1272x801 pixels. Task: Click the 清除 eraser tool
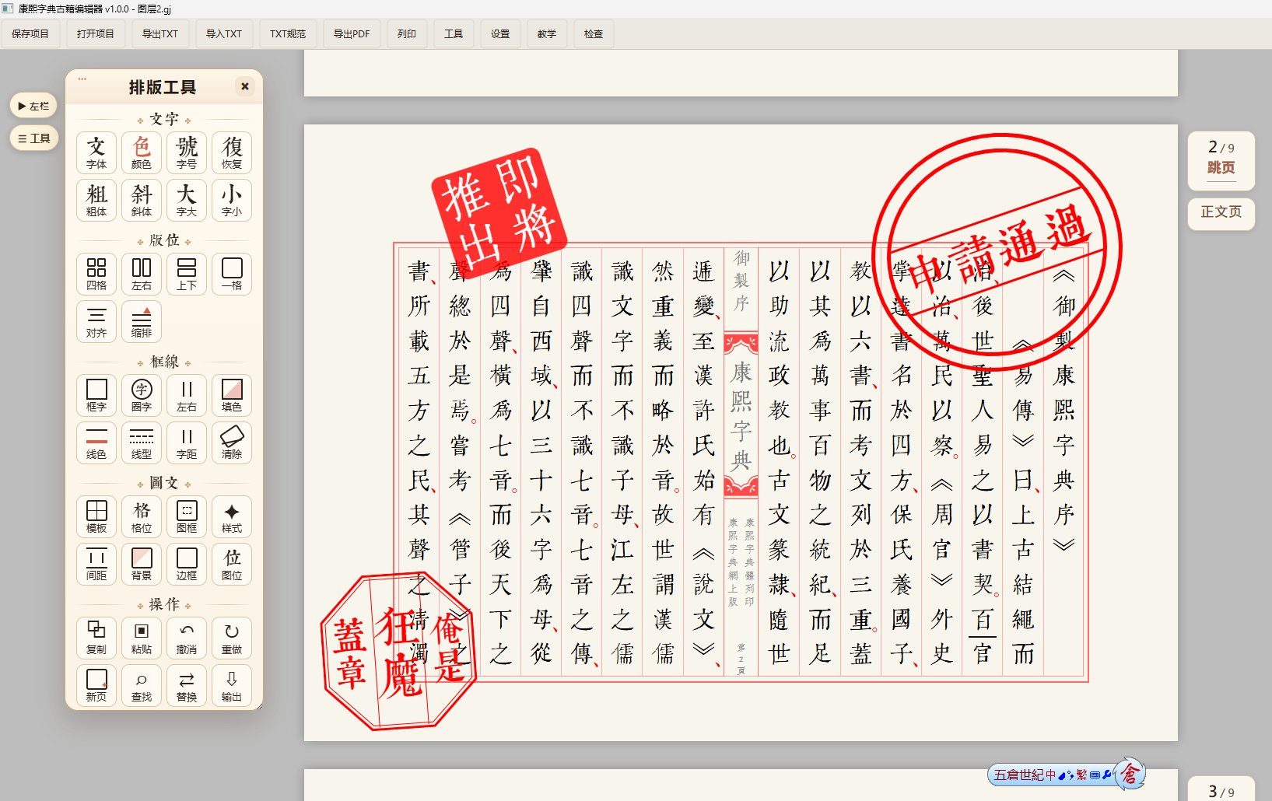tap(232, 442)
